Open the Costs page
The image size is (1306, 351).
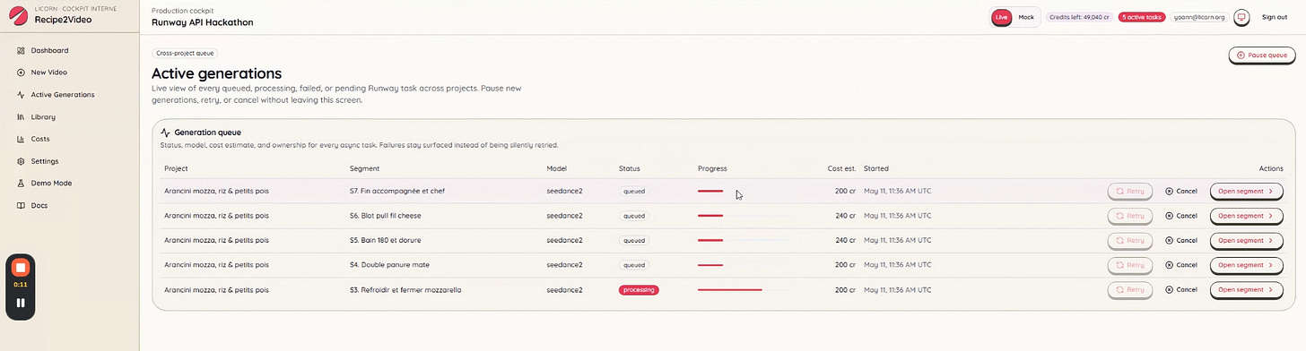click(40, 139)
